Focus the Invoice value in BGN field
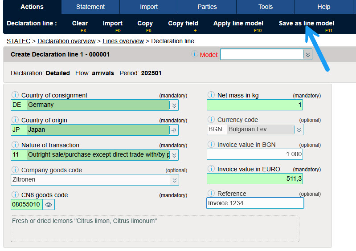Screen dimensions: 356x251 coord(255,154)
